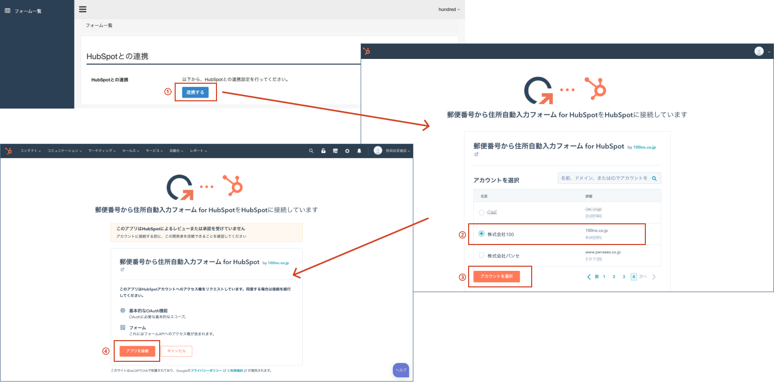
Task: Click the disabled 次へ next page control
Action: 647,277
